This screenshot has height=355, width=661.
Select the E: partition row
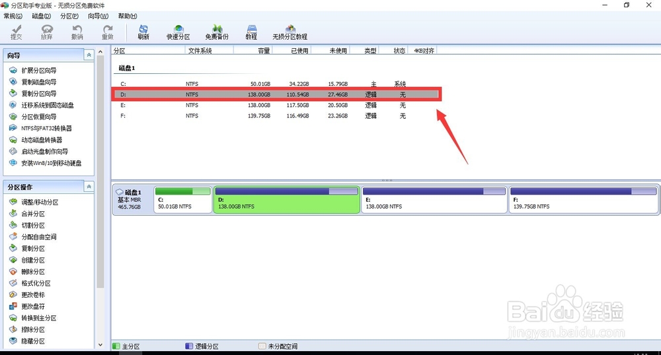tap(276, 105)
